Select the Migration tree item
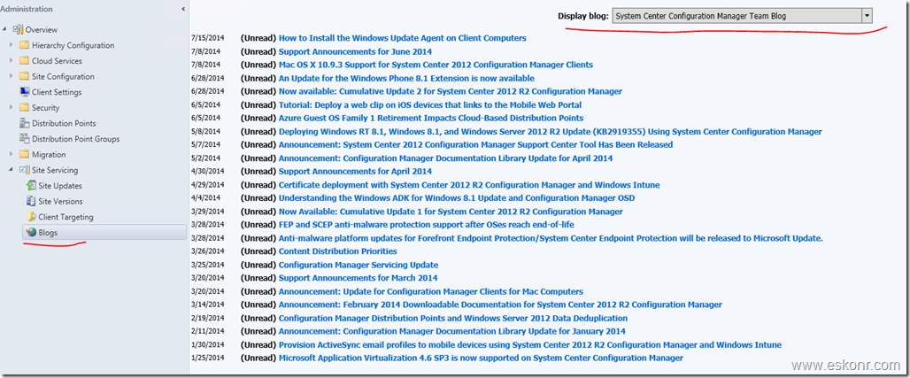The image size is (910, 378). click(x=49, y=154)
